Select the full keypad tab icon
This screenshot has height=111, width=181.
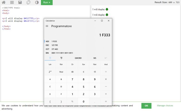pos(50,58)
